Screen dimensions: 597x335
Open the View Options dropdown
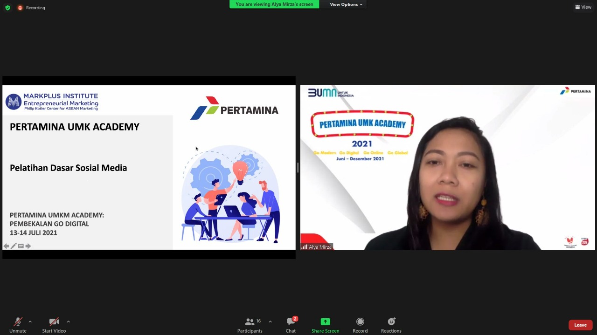pos(346,5)
